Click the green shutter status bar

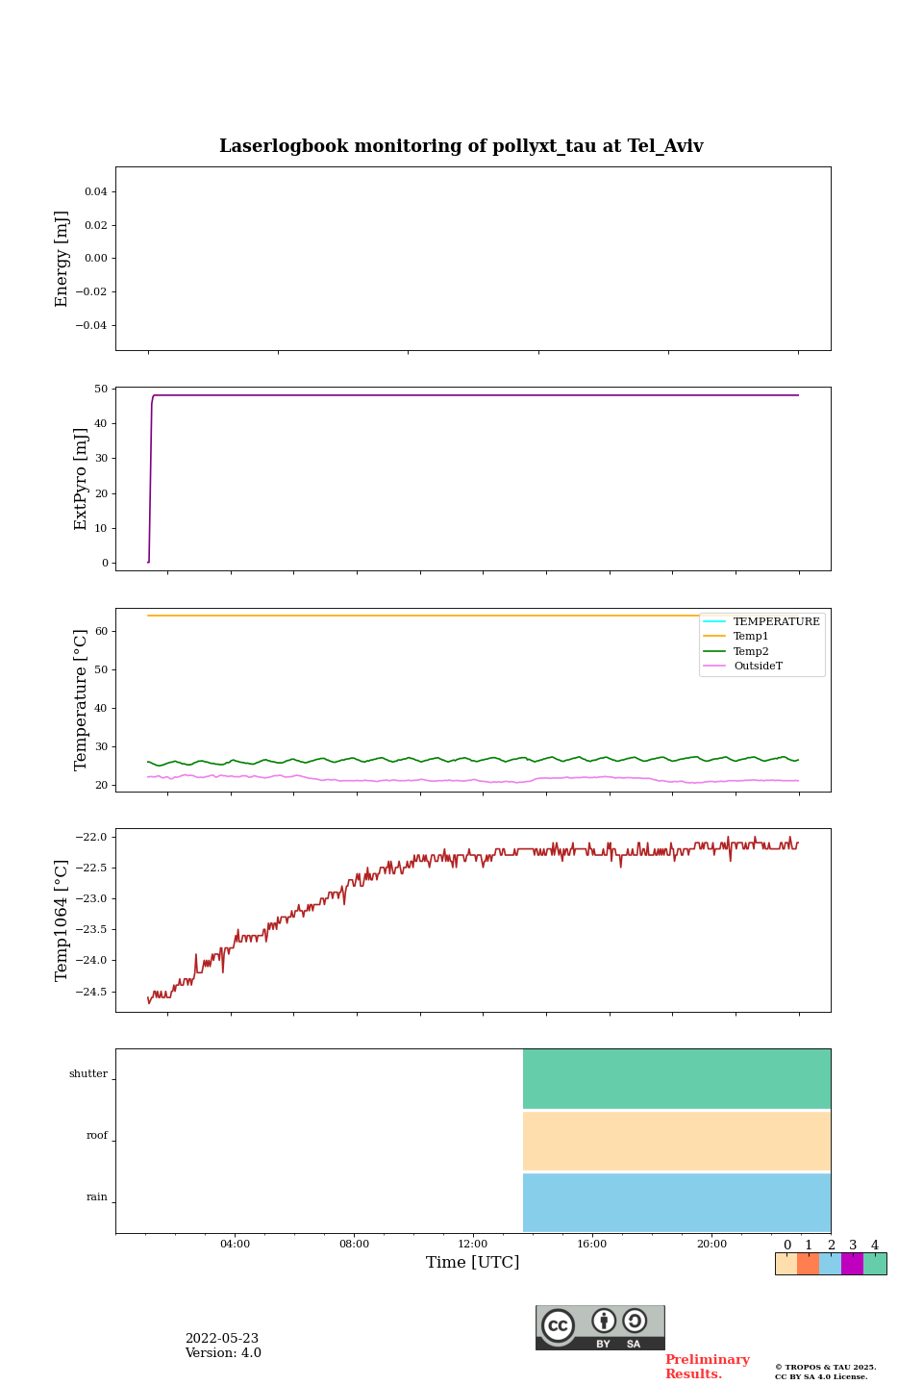click(x=677, y=1079)
